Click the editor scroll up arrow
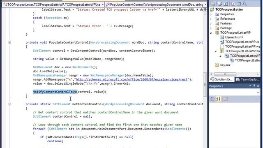The height and width of the screenshot is (148, 263). click(205, 14)
